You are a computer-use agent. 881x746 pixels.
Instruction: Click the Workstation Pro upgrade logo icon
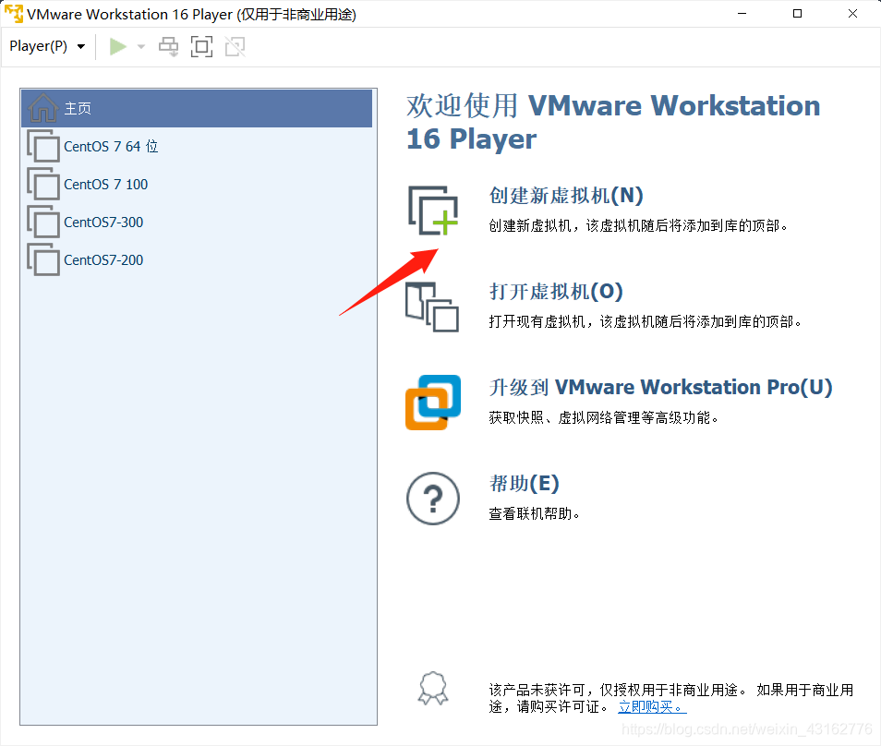[433, 403]
